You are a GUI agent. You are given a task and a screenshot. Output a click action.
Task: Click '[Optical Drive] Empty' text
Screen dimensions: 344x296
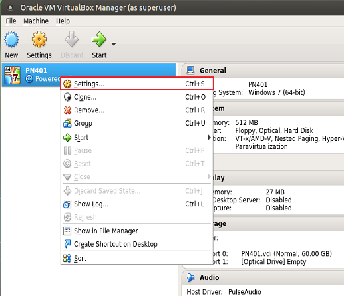[273, 262]
